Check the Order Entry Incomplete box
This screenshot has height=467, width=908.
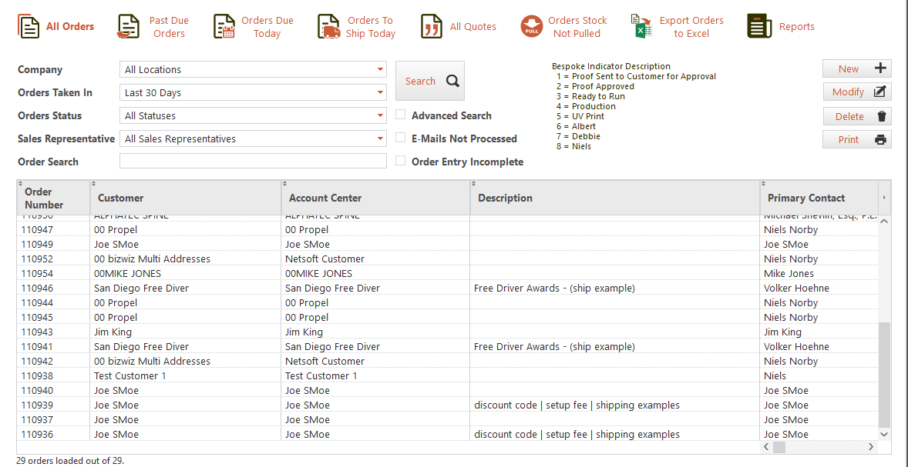click(x=401, y=162)
